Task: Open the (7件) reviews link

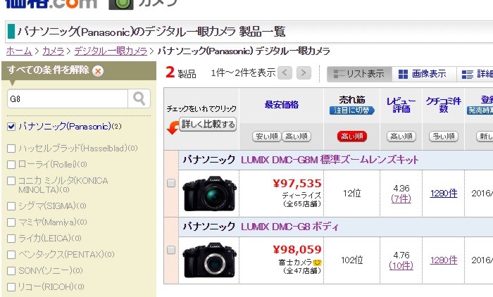Action: pos(401,198)
